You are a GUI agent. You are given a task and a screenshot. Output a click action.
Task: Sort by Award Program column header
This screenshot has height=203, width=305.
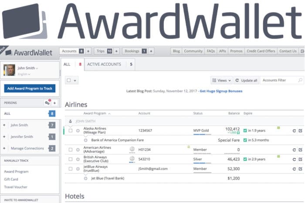(97, 113)
